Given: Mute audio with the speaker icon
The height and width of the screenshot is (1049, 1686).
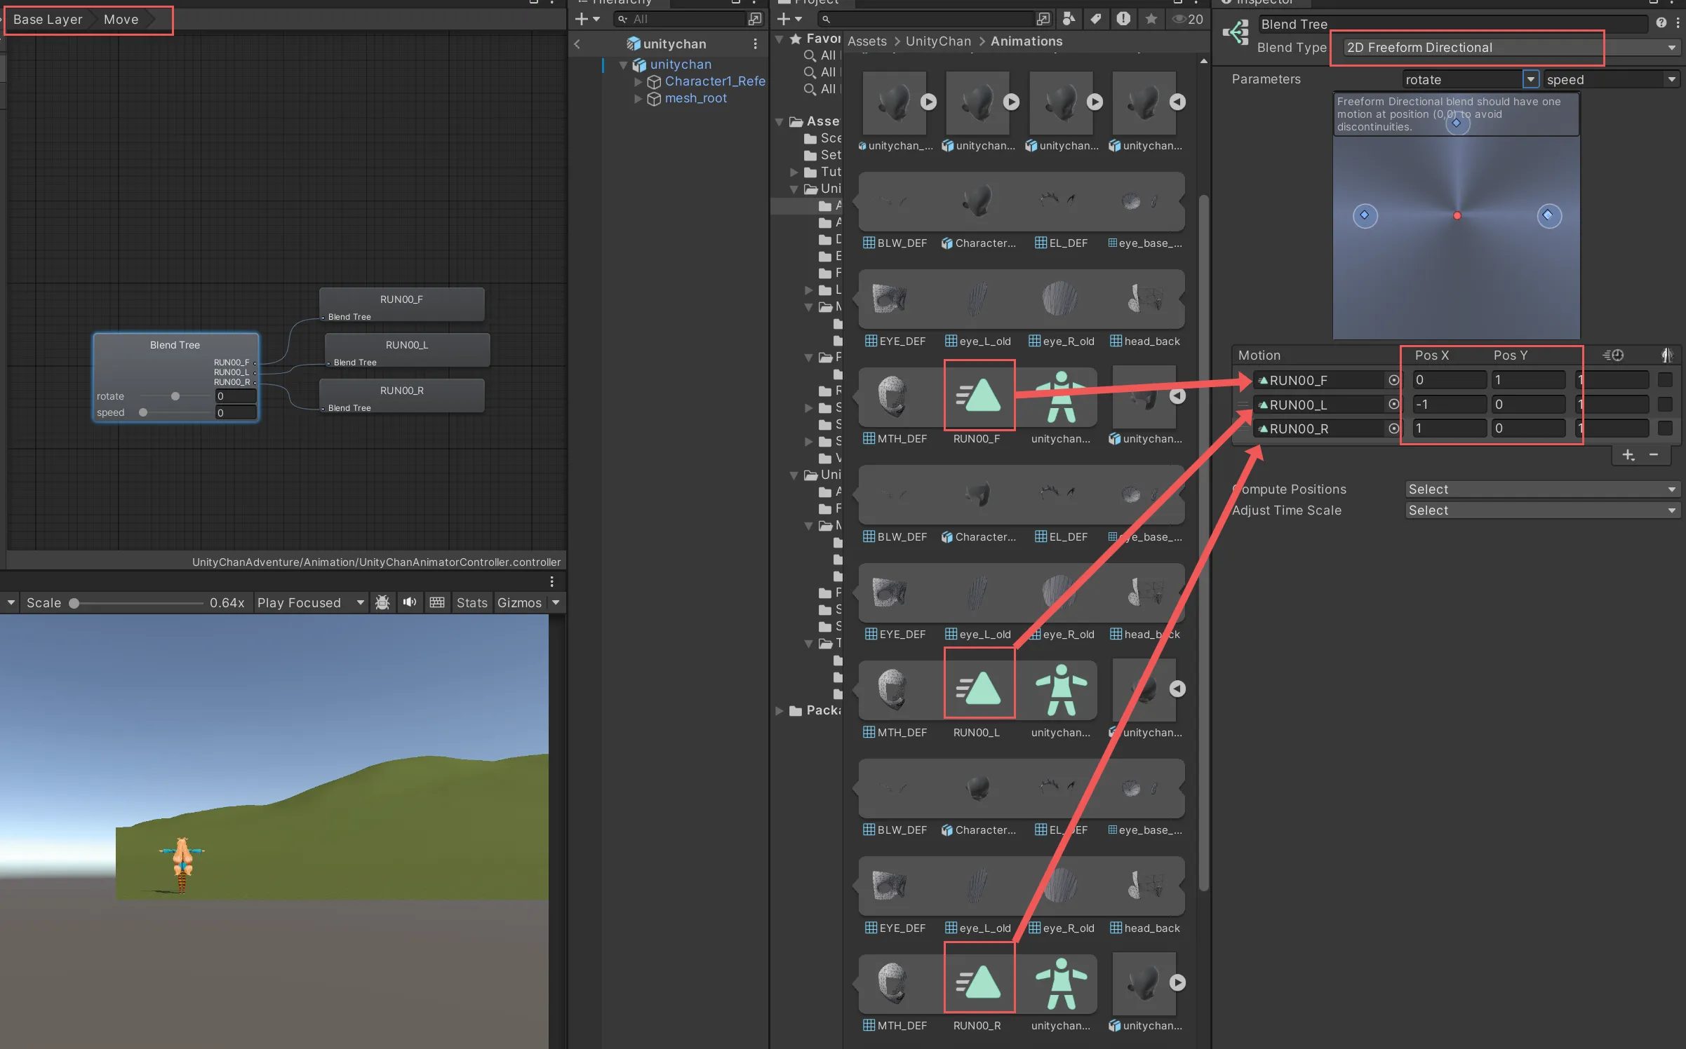Looking at the screenshot, I should 410,602.
